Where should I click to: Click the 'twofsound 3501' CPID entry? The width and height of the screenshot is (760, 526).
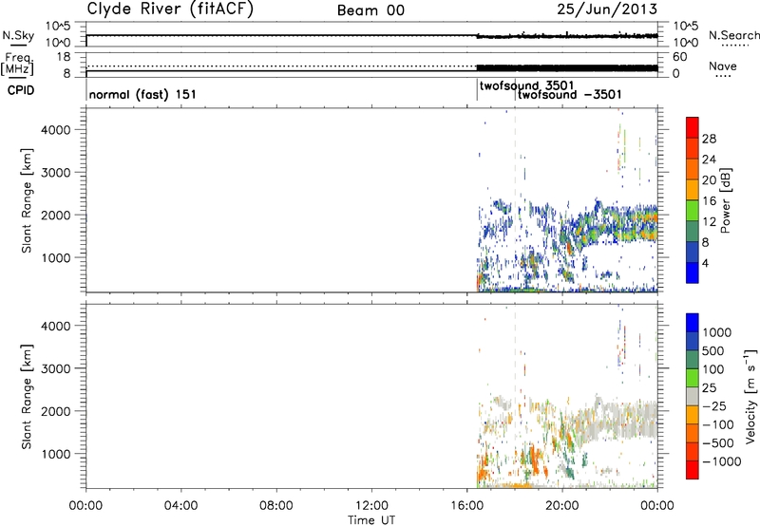pos(526,85)
